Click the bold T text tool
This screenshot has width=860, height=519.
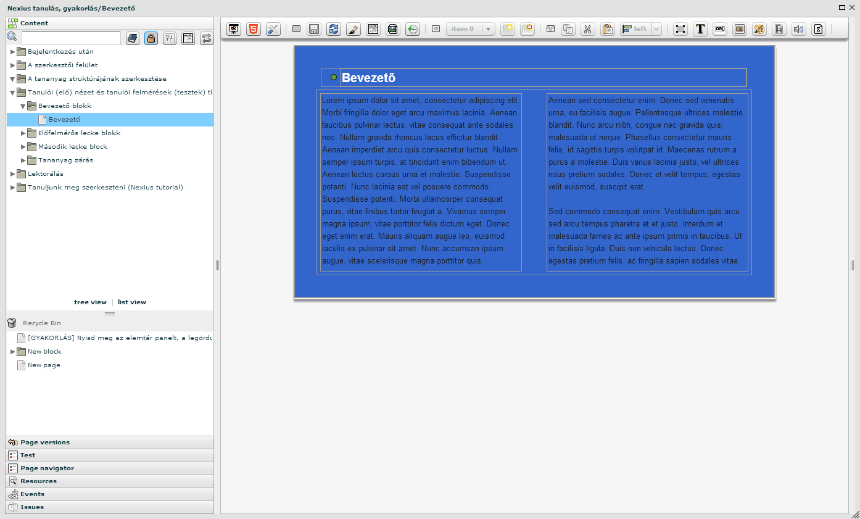(700, 29)
